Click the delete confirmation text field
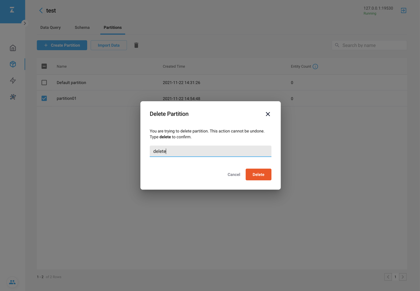Image resolution: width=420 pixels, height=291 pixels. (x=210, y=151)
